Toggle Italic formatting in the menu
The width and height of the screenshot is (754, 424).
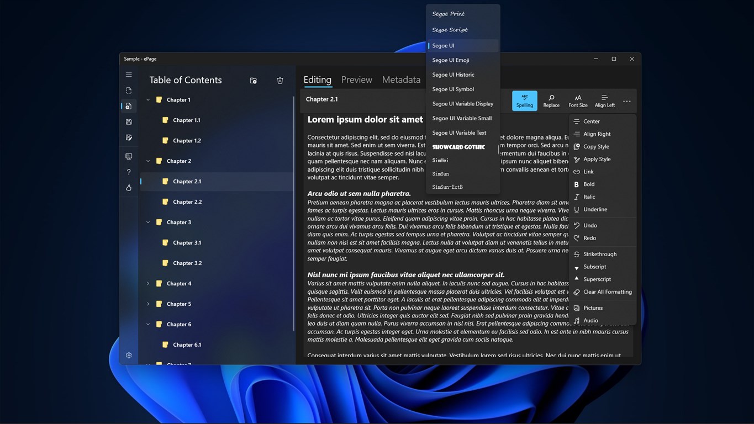[603, 197]
